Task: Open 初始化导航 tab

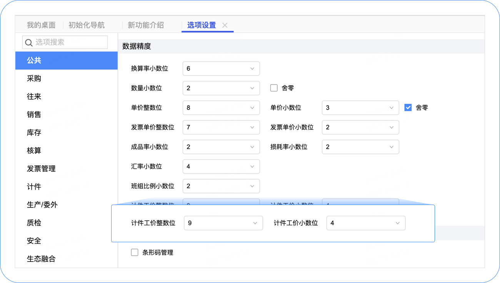Action: [x=87, y=25]
